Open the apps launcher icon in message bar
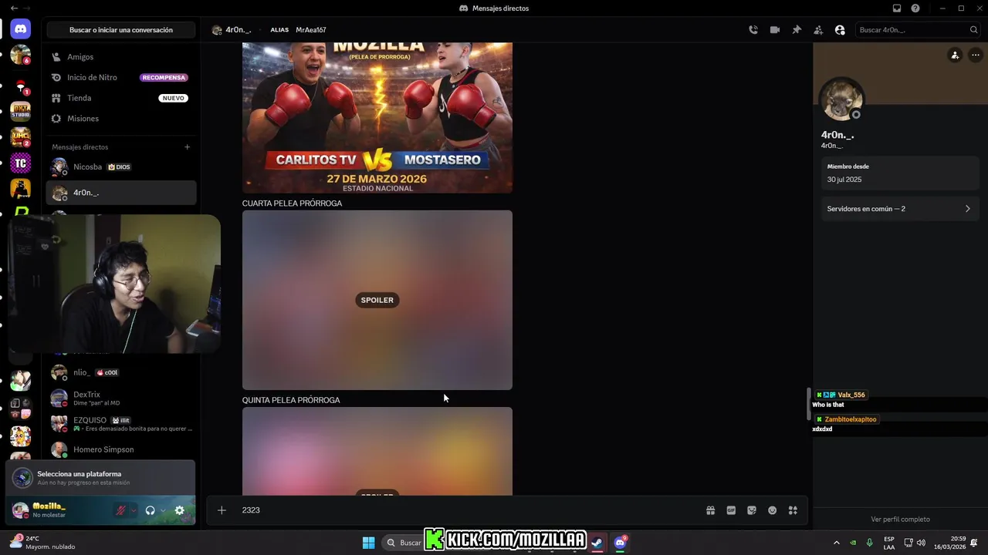Viewport: 988px width, 555px height. pos(793,510)
